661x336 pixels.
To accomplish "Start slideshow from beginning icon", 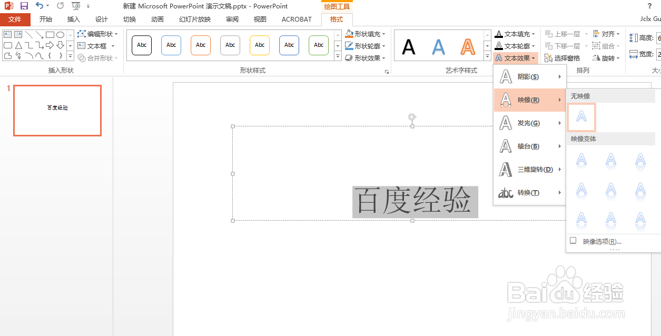I will coord(76,6).
